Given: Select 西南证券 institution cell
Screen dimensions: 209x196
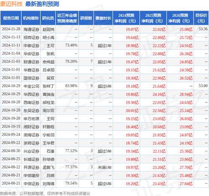Looking at the screenshot, I should click(31, 102).
